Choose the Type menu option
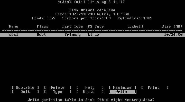 tap(58, 92)
